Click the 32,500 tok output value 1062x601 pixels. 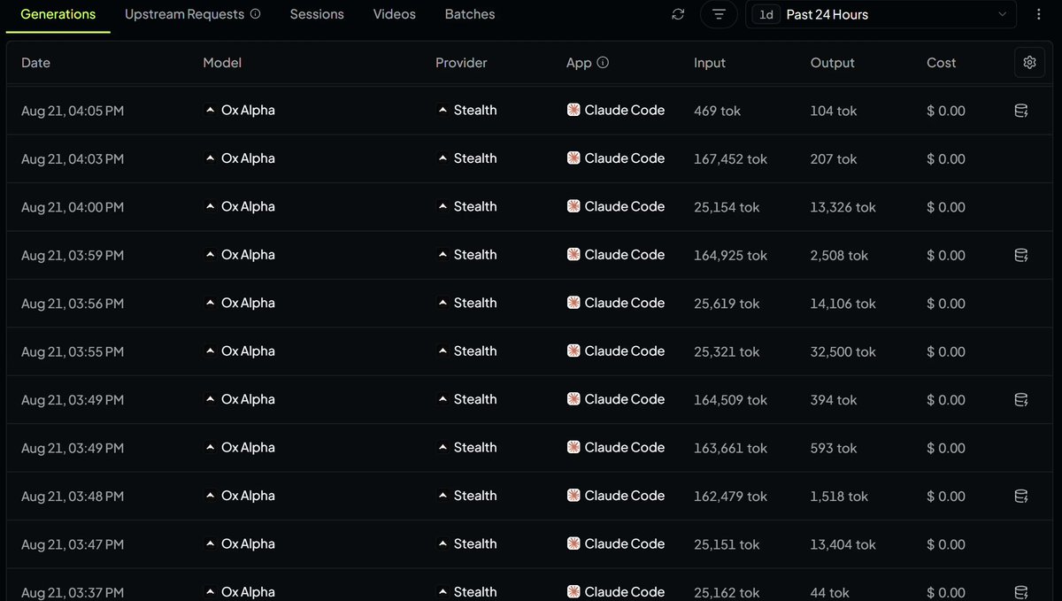tap(843, 352)
